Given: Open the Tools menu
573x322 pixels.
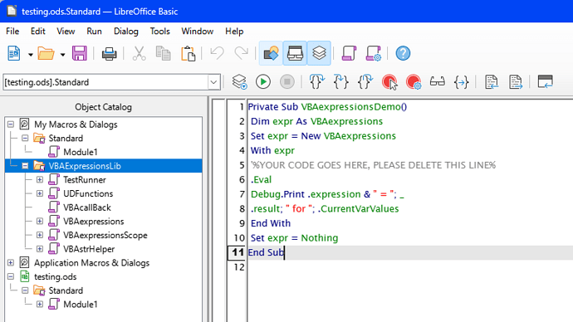Looking at the screenshot, I should tap(159, 32).
